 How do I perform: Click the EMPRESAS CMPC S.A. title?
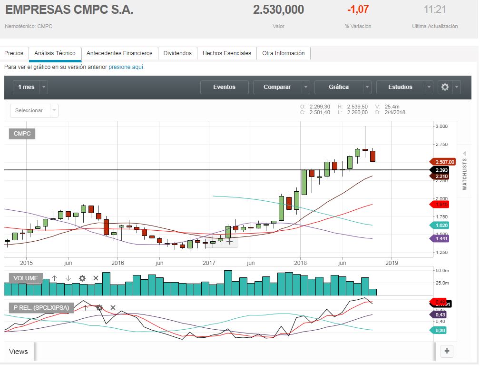(69, 10)
